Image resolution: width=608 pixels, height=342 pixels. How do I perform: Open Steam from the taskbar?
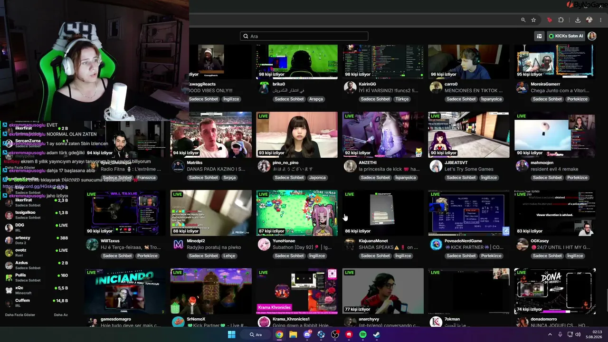click(x=377, y=334)
